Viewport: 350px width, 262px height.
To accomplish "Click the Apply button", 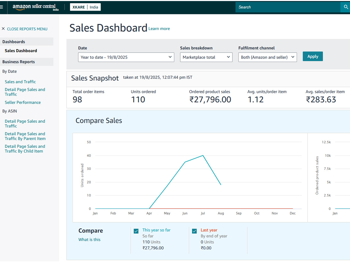I will point(312,56).
